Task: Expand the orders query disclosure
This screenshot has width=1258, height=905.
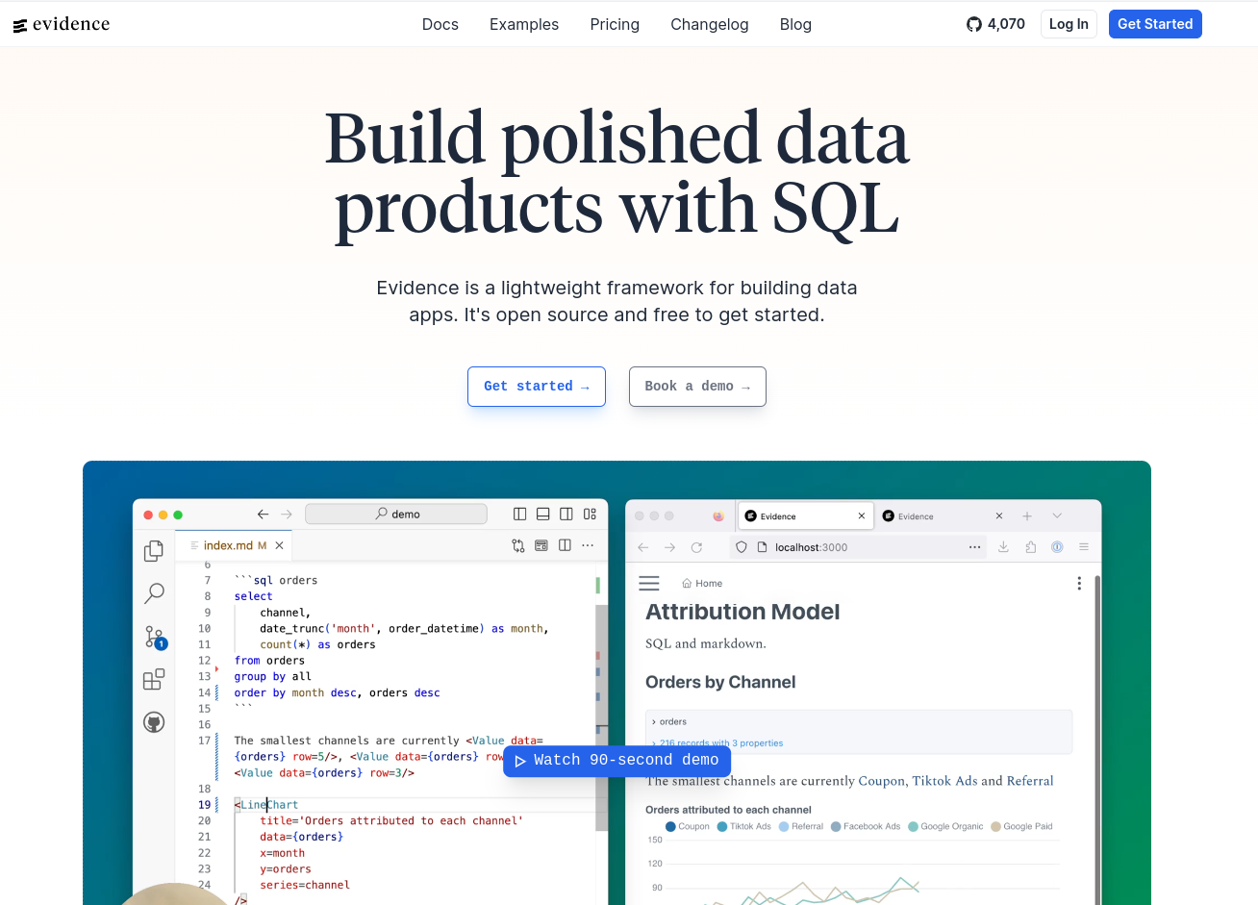Action: [x=669, y=721]
